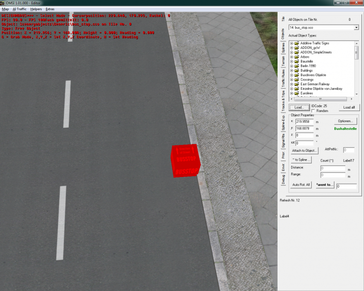
Task: Click the tree scrollbar up arrow
Action: click(357, 43)
